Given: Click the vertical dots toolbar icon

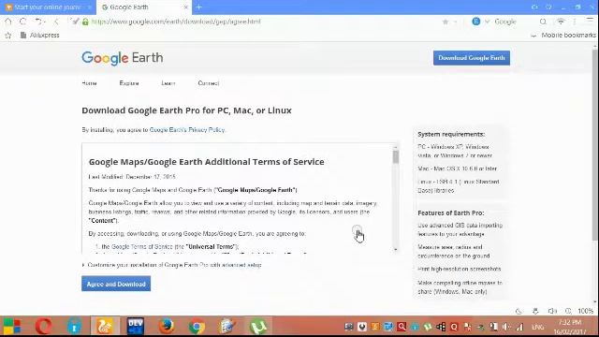Looking at the screenshot, I should point(575,22).
